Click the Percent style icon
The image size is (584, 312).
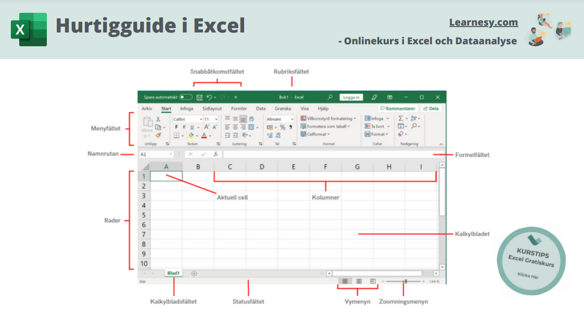tap(282, 127)
